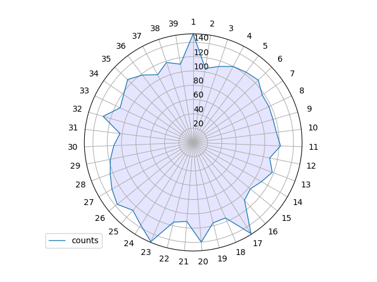
Task: Click the axis label '22'
Action: pos(164,258)
